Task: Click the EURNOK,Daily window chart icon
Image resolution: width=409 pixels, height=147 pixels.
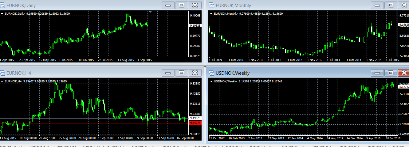Action: [x=2, y=5]
